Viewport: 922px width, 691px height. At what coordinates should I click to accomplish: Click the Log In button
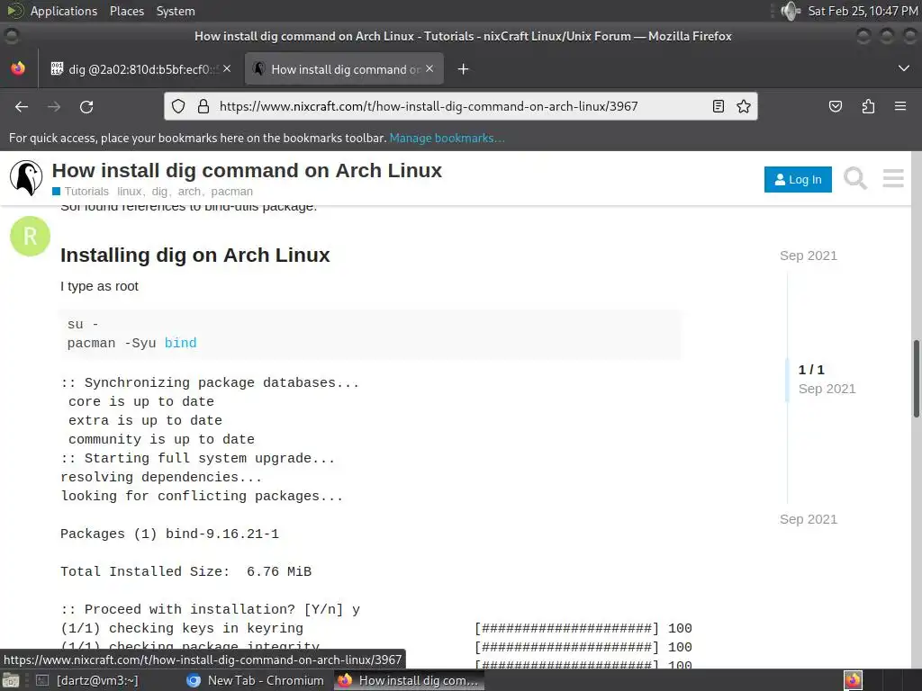pos(798,179)
